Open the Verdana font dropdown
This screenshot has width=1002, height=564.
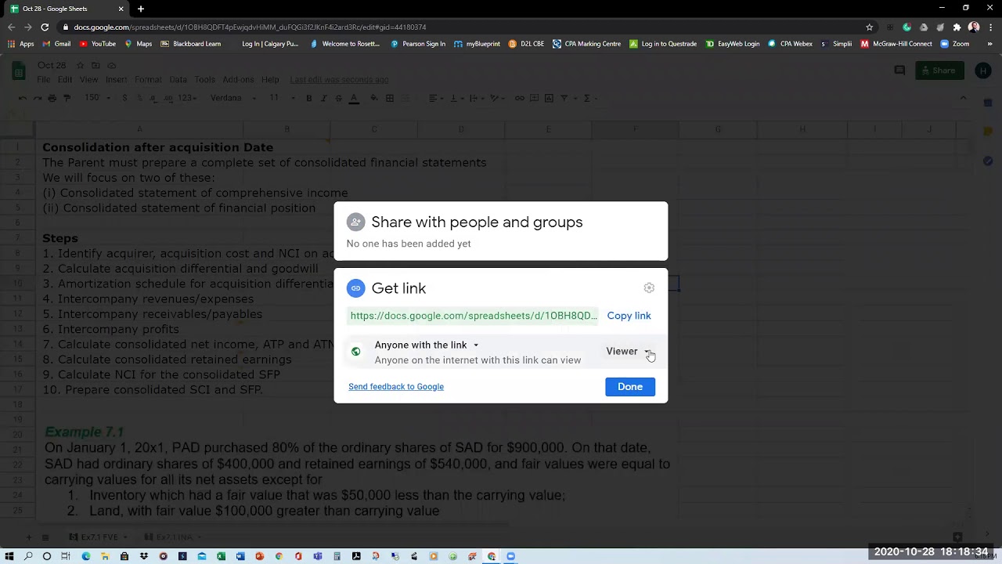pyautogui.click(x=232, y=98)
